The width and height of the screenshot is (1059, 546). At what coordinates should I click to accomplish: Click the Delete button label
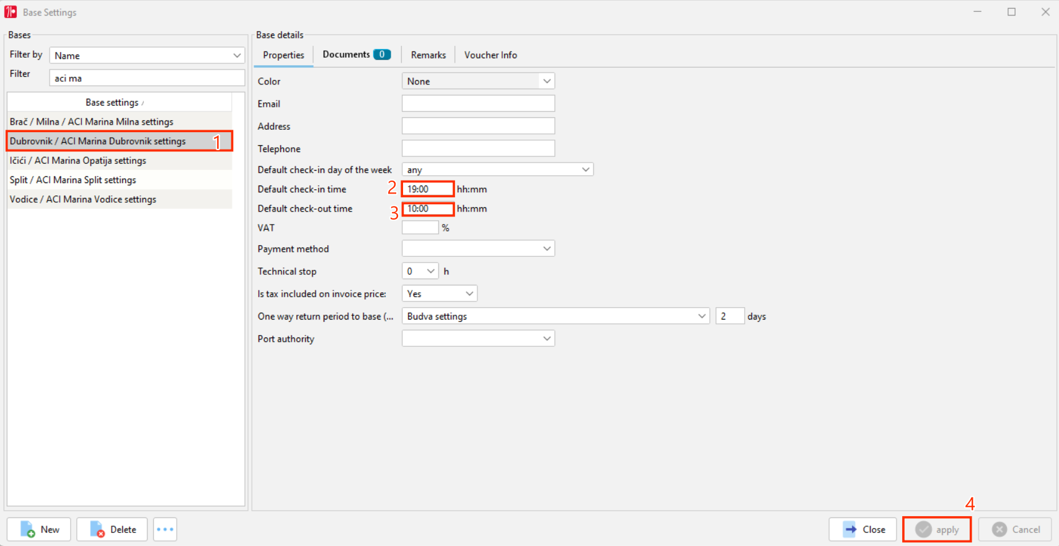click(123, 529)
